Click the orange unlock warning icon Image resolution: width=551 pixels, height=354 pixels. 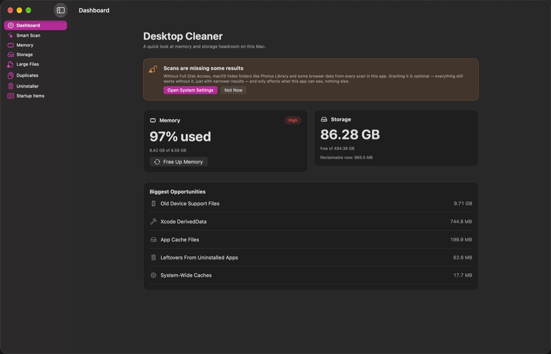[x=153, y=69]
